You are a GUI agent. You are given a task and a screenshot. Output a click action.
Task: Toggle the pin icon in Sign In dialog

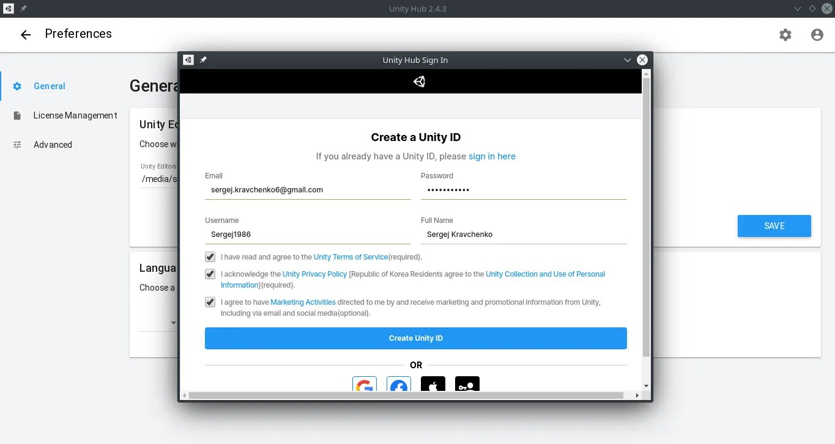[203, 60]
